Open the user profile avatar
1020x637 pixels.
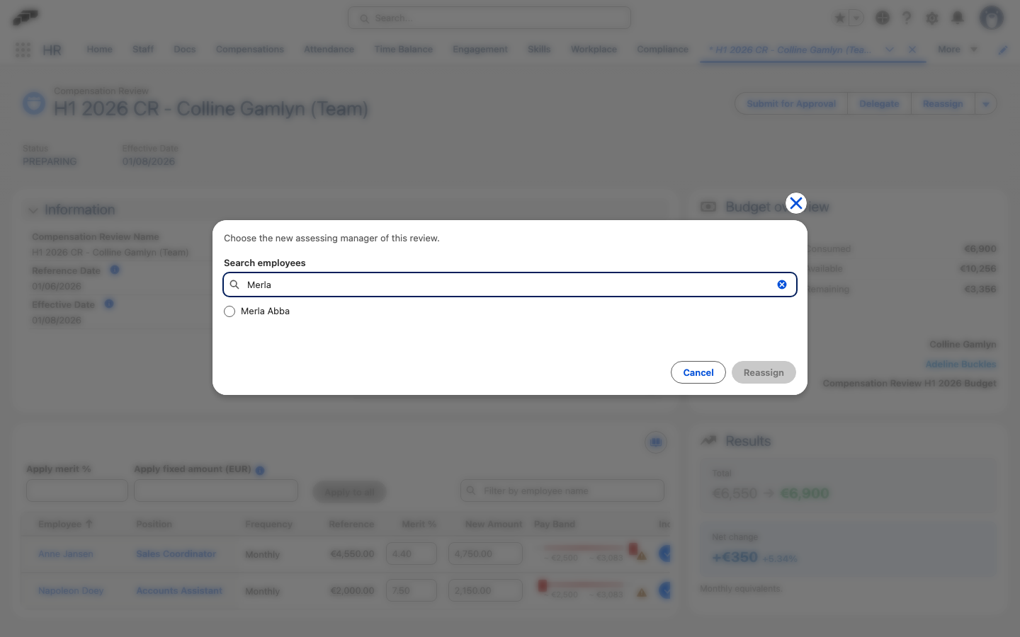[x=992, y=18]
